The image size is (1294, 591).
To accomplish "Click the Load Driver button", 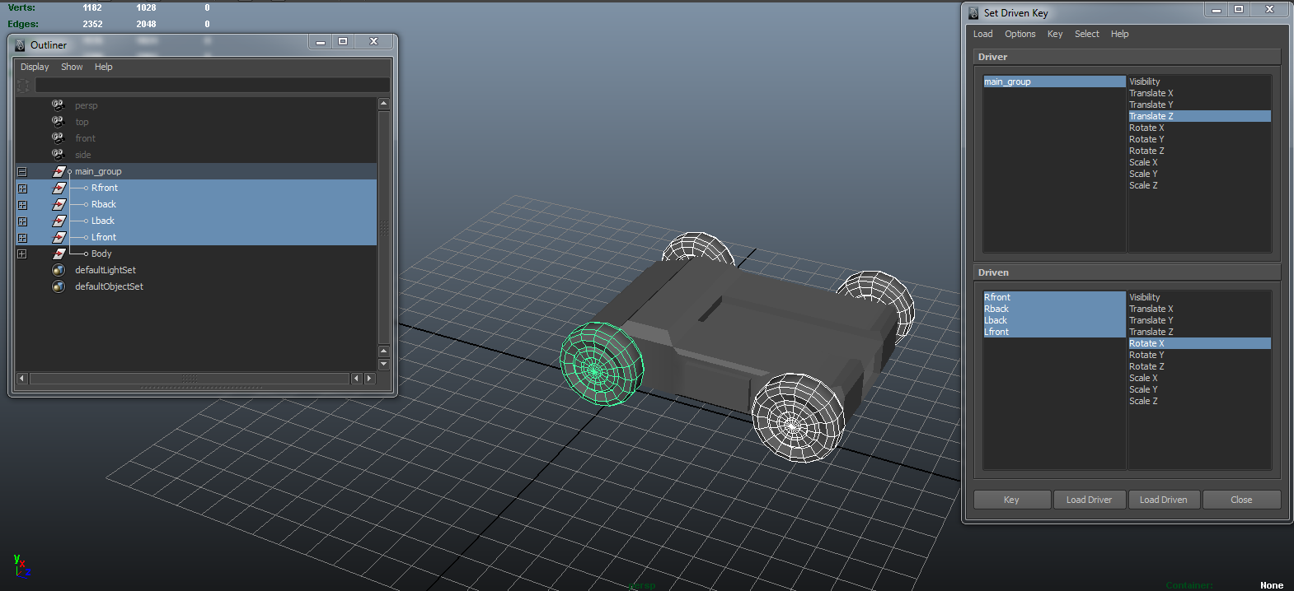I will point(1089,500).
